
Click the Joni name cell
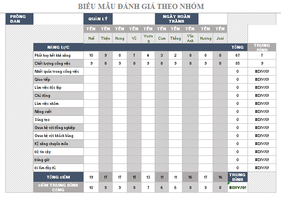220,38
